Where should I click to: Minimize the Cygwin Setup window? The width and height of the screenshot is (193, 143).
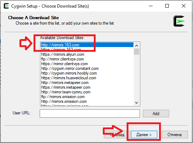[151, 6]
